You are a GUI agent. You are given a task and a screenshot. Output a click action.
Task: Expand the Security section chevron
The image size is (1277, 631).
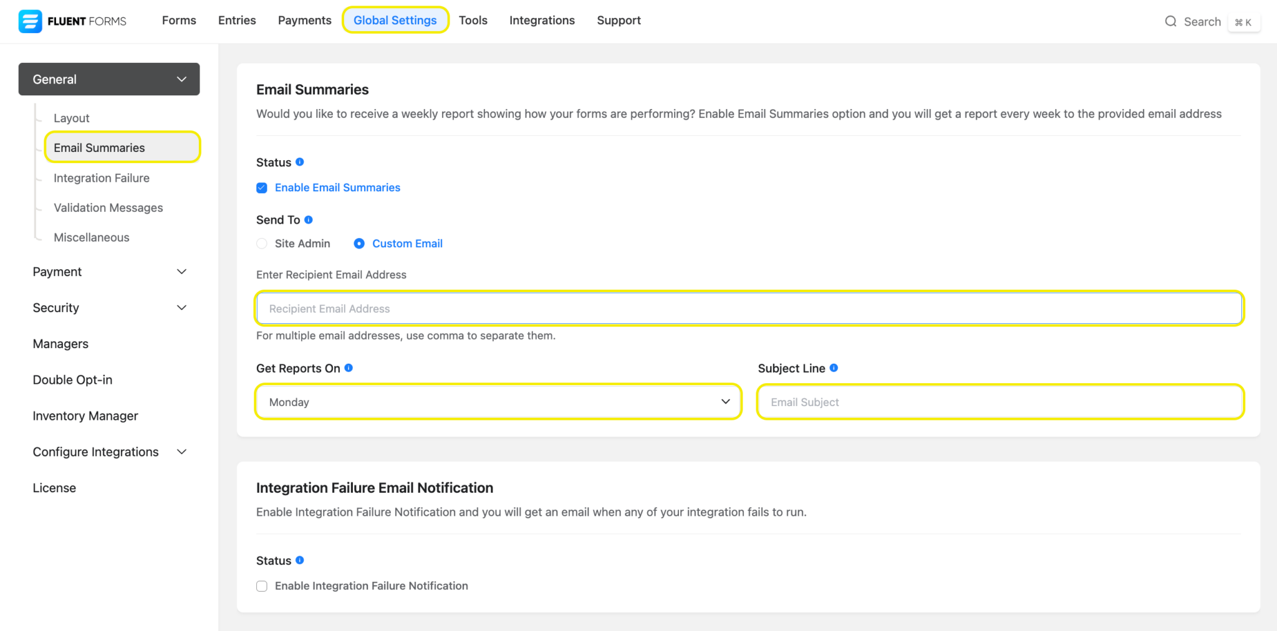(181, 307)
